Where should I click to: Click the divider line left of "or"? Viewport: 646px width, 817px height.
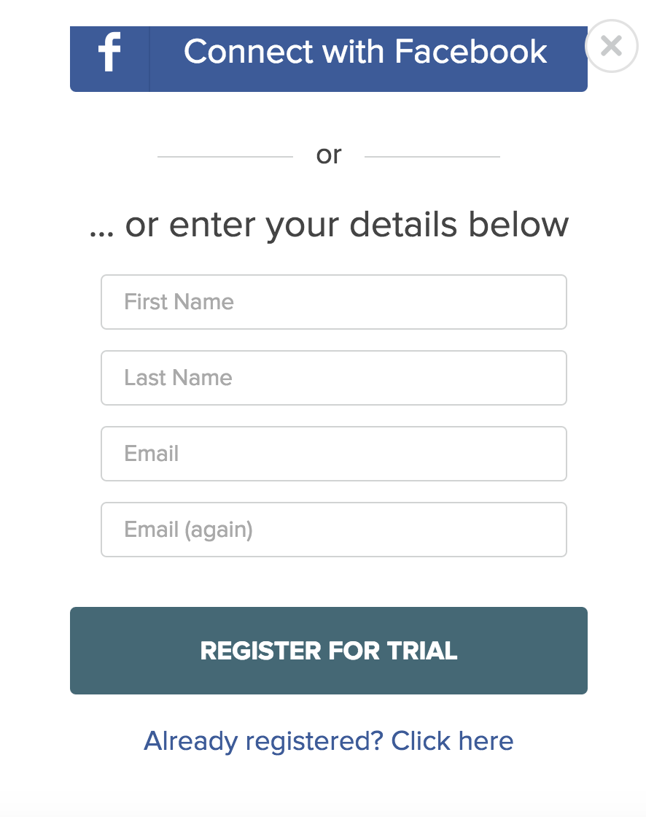(225, 156)
